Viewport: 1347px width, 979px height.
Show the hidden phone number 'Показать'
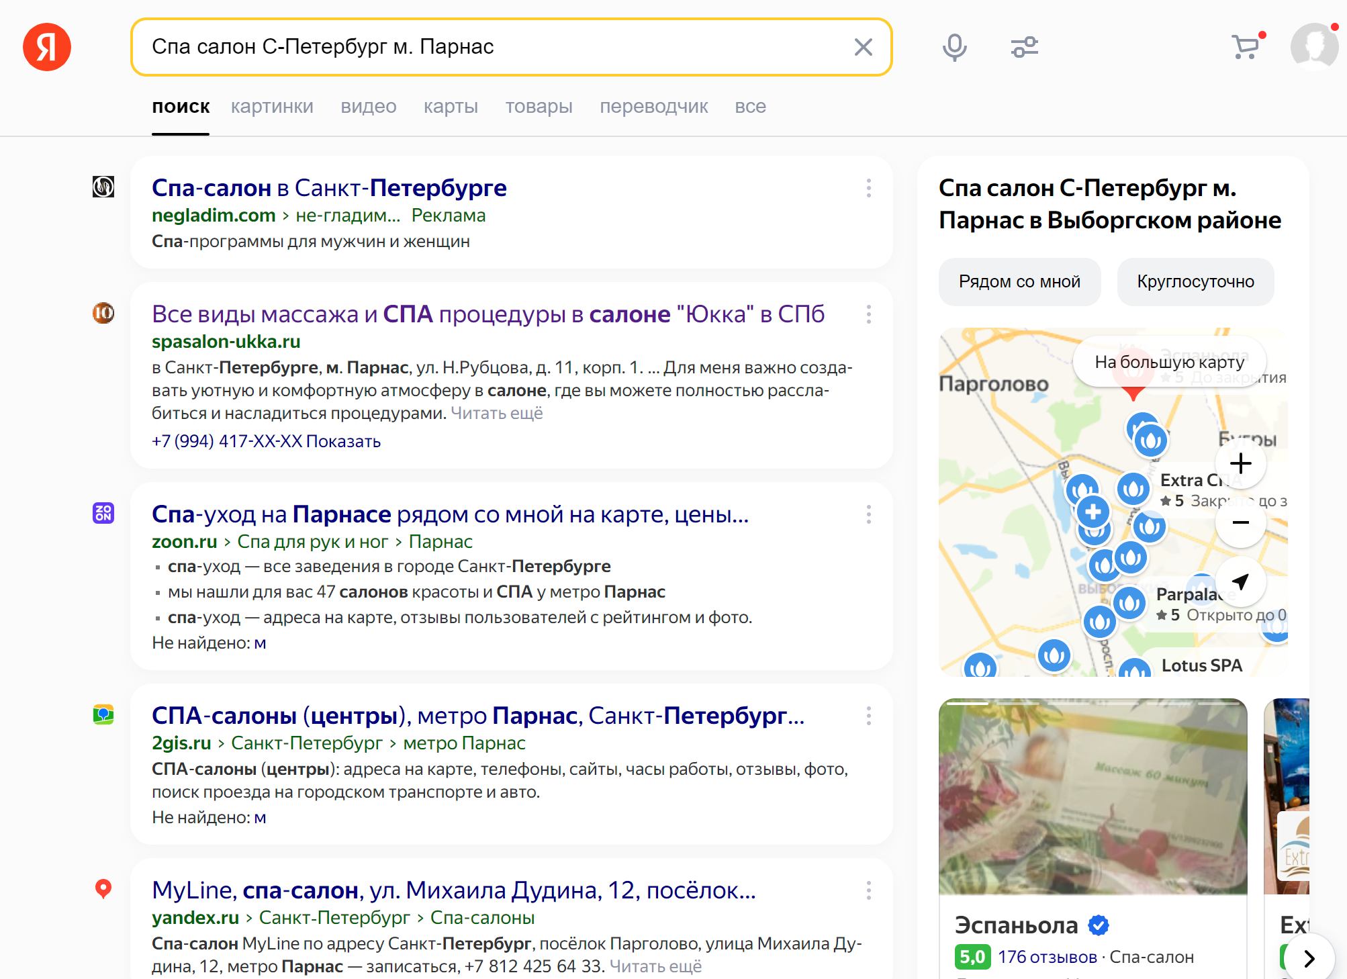(343, 441)
